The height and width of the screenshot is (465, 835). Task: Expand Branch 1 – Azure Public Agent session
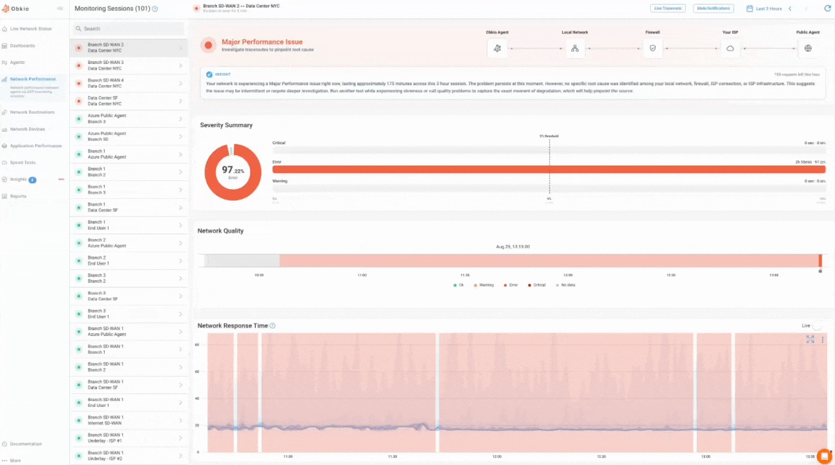pos(180,154)
